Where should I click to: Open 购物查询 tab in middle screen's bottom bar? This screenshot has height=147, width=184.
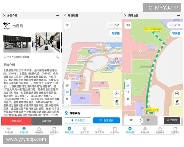(99, 130)
